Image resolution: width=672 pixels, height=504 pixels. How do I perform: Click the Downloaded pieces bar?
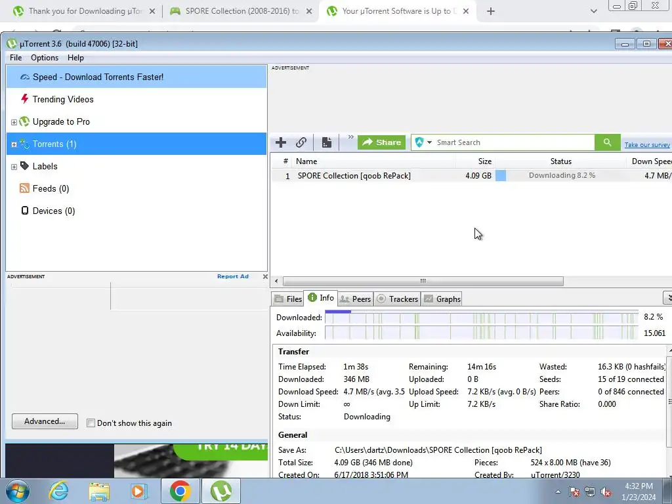pyautogui.click(x=482, y=318)
